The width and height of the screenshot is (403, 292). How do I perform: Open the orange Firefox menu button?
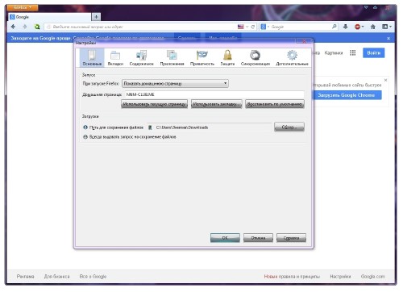pos(22,7)
